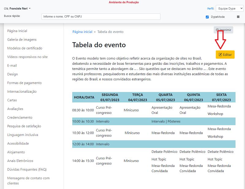Viewport: 245px width, 189px height.
Task: Click Ambiente de Produção banner text
Action: click(x=124, y=2)
